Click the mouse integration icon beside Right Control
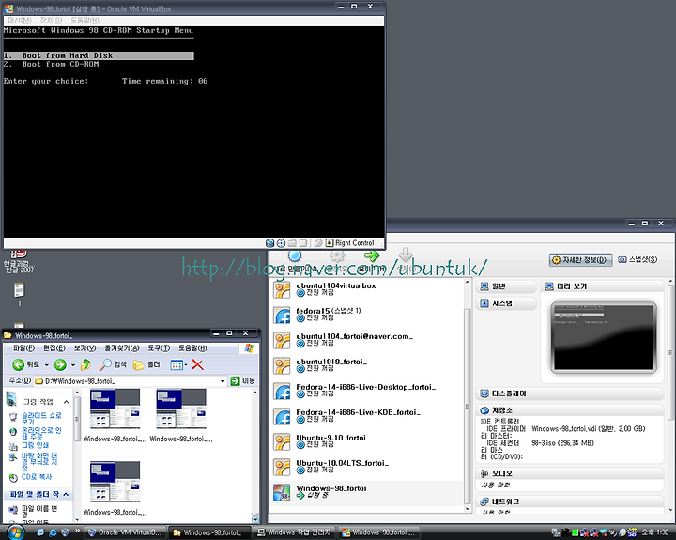Viewport: 676px width, 540px height. tap(318, 243)
